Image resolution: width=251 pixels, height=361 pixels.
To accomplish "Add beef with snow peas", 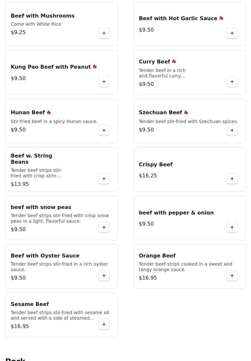I will pos(104,227).
